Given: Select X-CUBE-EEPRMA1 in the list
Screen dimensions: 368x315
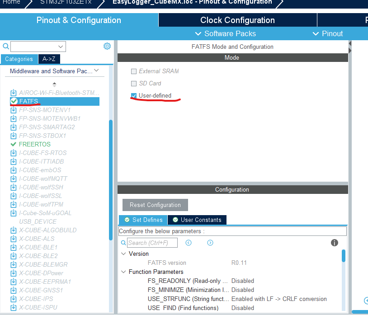Looking at the screenshot, I should (45, 282).
